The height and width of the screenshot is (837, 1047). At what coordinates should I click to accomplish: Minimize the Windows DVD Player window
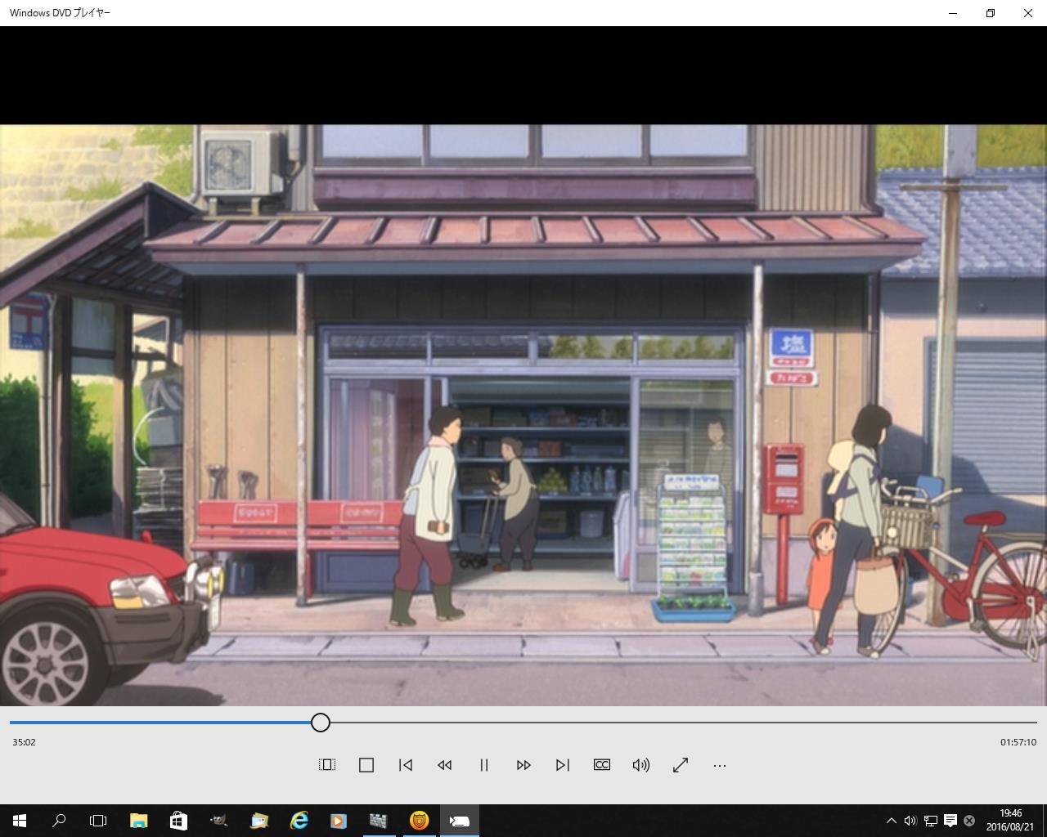pyautogui.click(x=953, y=13)
